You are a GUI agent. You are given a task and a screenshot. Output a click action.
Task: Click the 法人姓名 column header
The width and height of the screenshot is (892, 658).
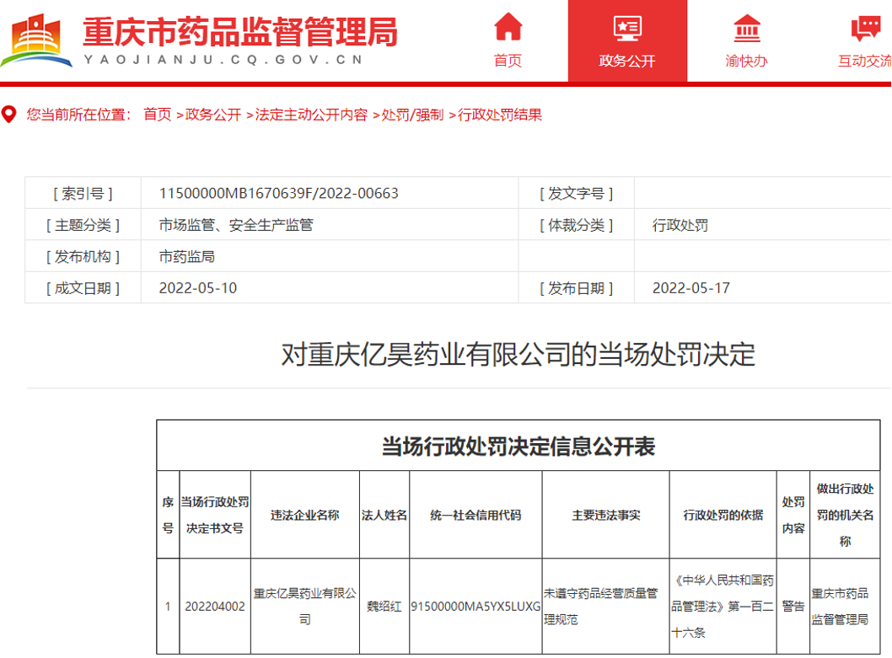coord(384,516)
